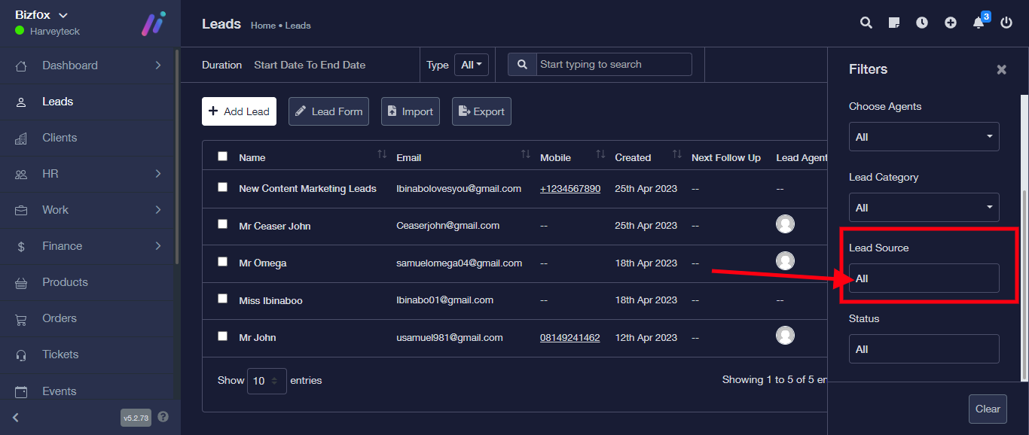Screen dimensions: 1029x435
Task: Open the sticky notes icon
Action: (894, 23)
